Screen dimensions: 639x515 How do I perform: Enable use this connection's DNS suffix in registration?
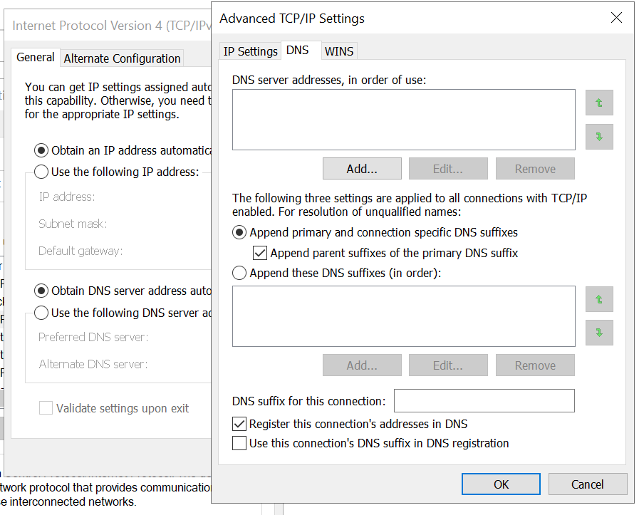239,443
